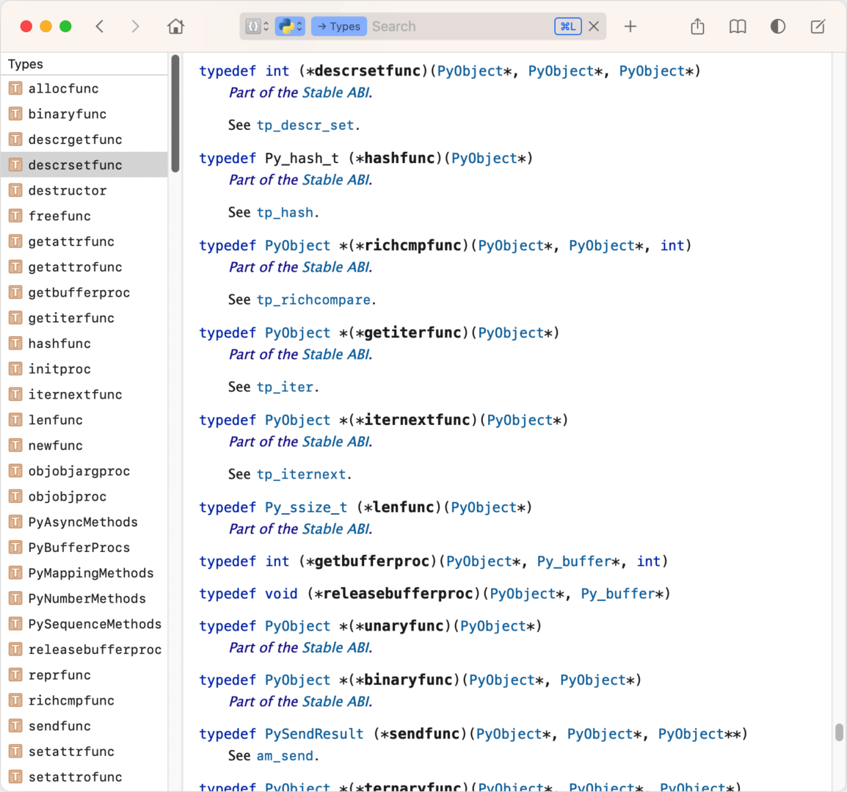Click Py_buffer* link in getbufferproc typedef

point(578,562)
